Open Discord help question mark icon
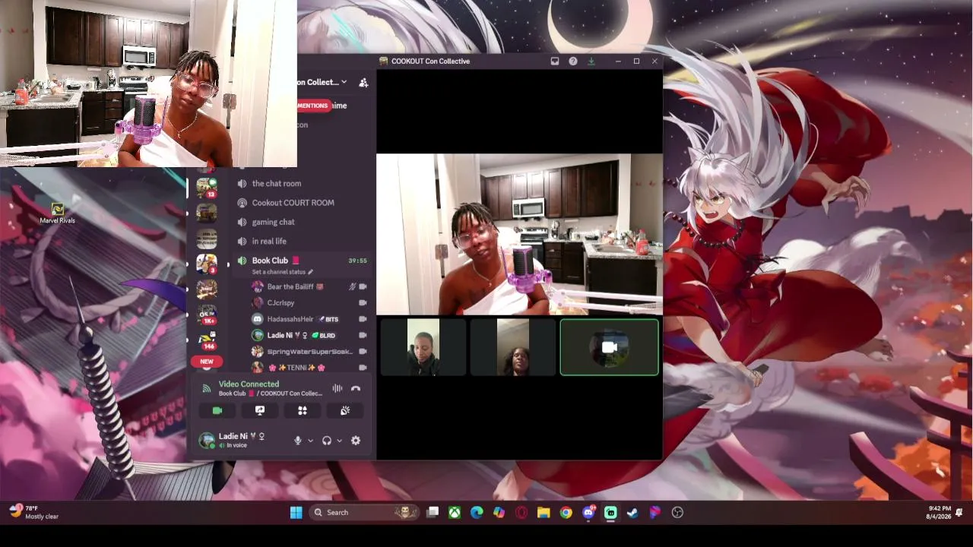973x547 pixels. 573,62
